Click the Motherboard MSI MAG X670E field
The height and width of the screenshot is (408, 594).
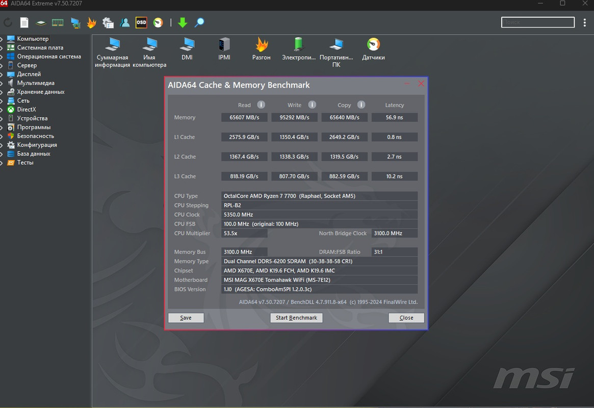click(319, 280)
